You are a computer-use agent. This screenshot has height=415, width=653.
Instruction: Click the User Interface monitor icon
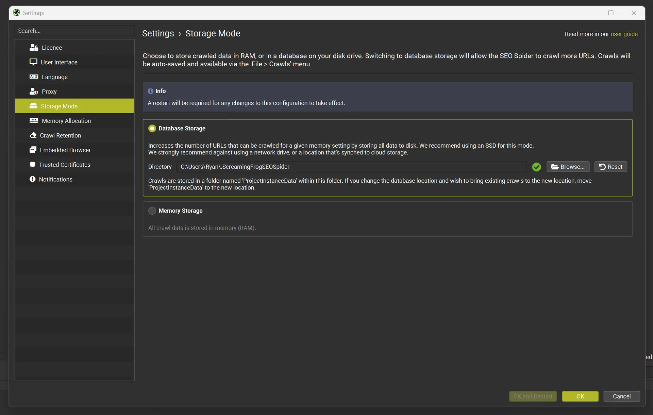pyautogui.click(x=33, y=62)
